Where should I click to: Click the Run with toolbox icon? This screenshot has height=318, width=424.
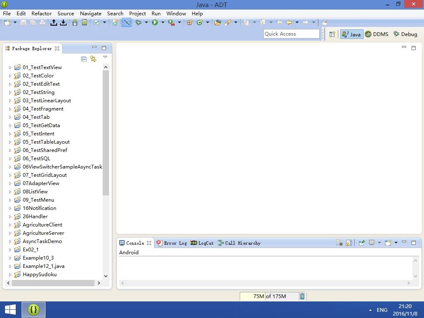click(x=171, y=23)
